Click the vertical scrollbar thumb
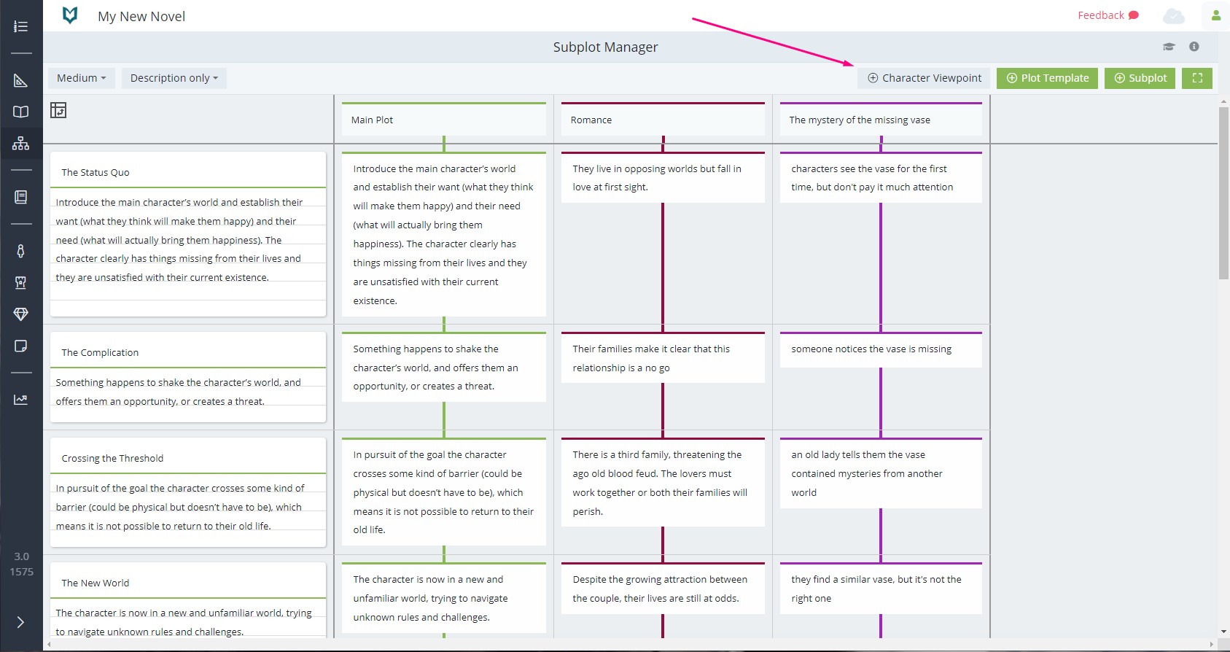The height and width of the screenshot is (652, 1230). coord(1223,193)
